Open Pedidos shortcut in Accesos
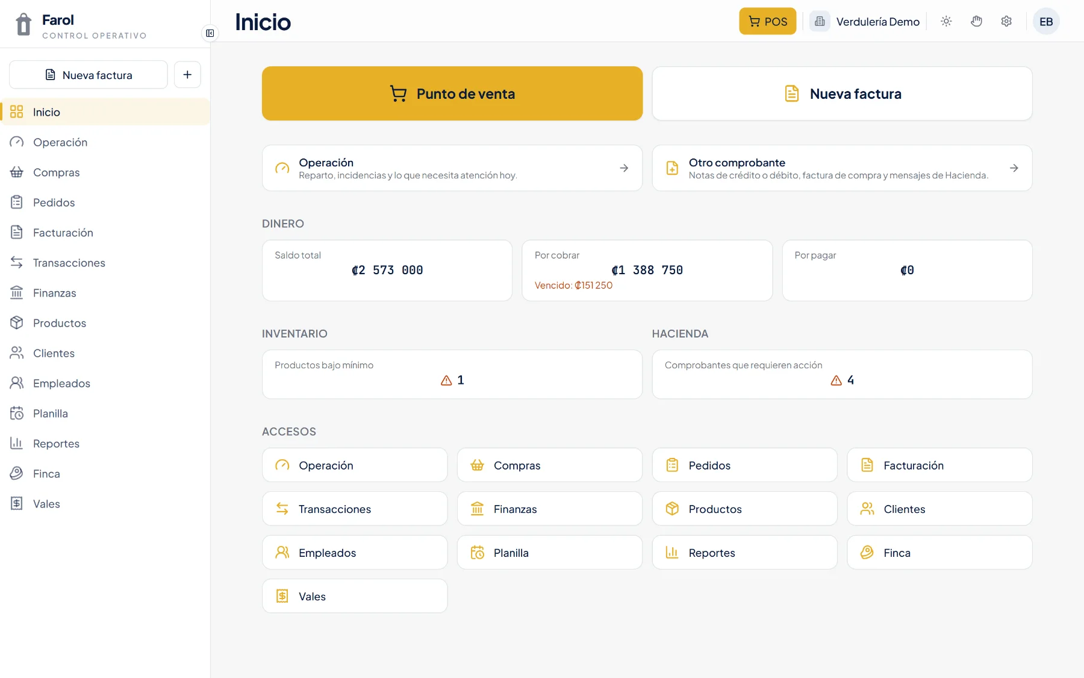1084x678 pixels. (x=745, y=465)
